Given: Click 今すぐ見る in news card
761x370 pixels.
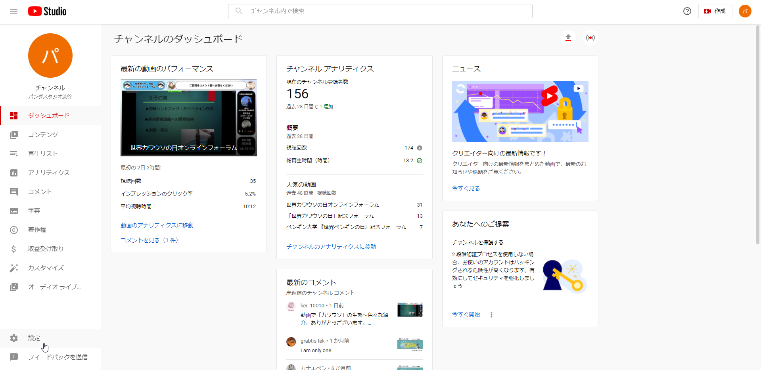Looking at the screenshot, I should click(x=466, y=188).
